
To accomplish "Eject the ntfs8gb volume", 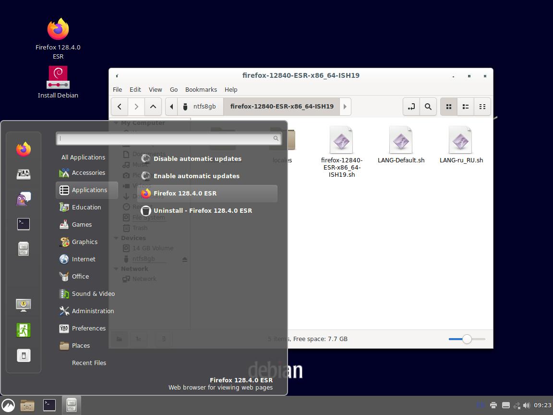I will tap(184, 259).
